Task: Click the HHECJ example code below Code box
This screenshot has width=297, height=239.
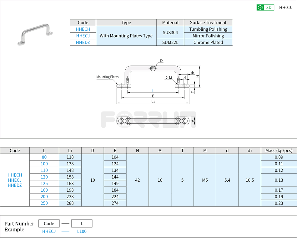Action: [49, 231]
